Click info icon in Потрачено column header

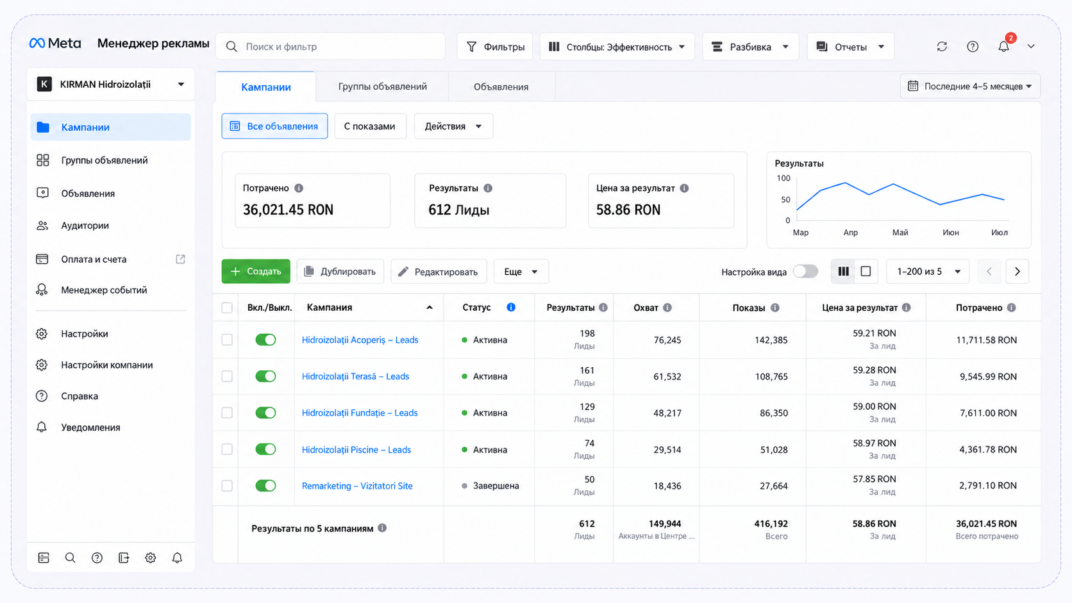1011,308
